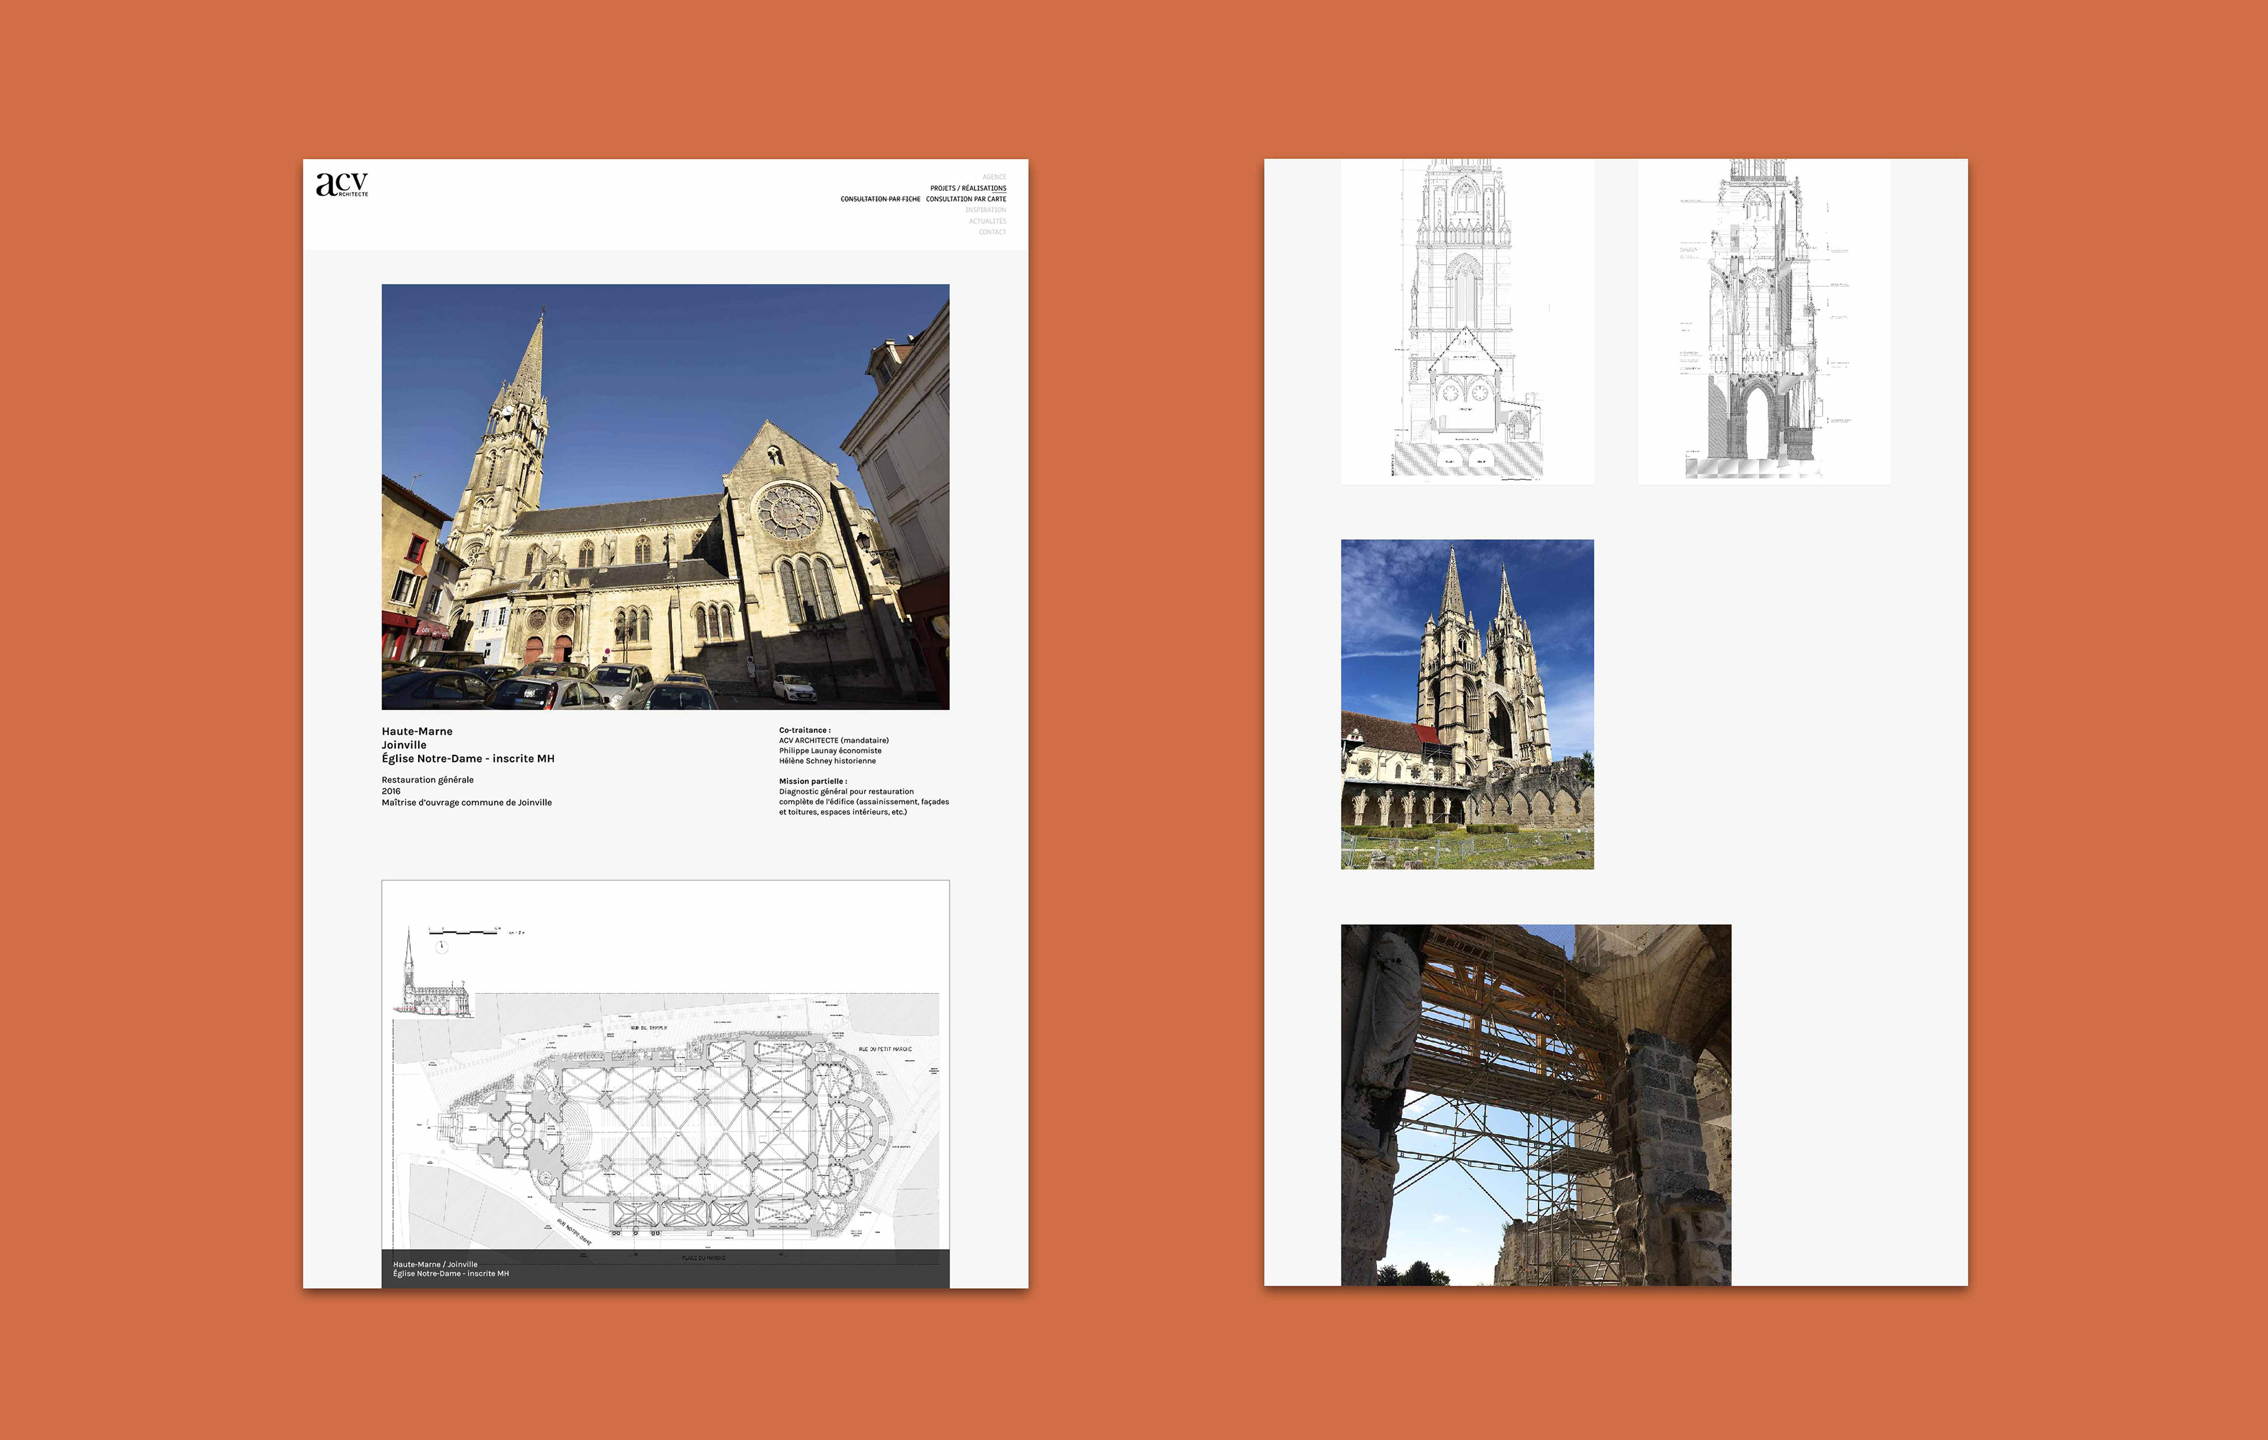This screenshot has width=2268, height=1440.
Task: Go to the INSPIRATION page
Action: (985, 210)
